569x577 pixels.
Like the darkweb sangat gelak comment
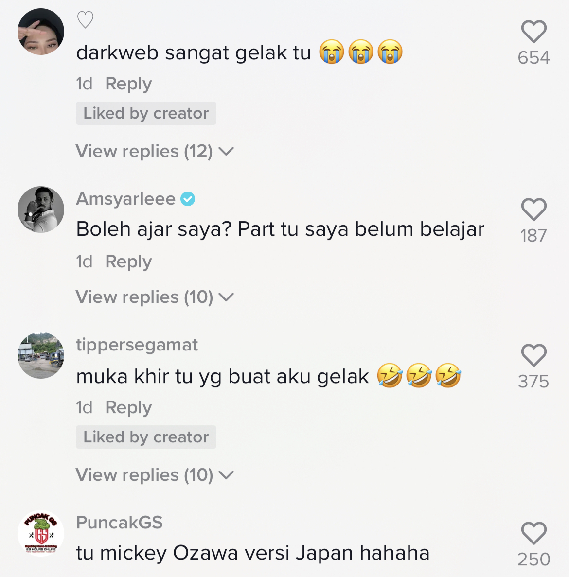(533, 32)
